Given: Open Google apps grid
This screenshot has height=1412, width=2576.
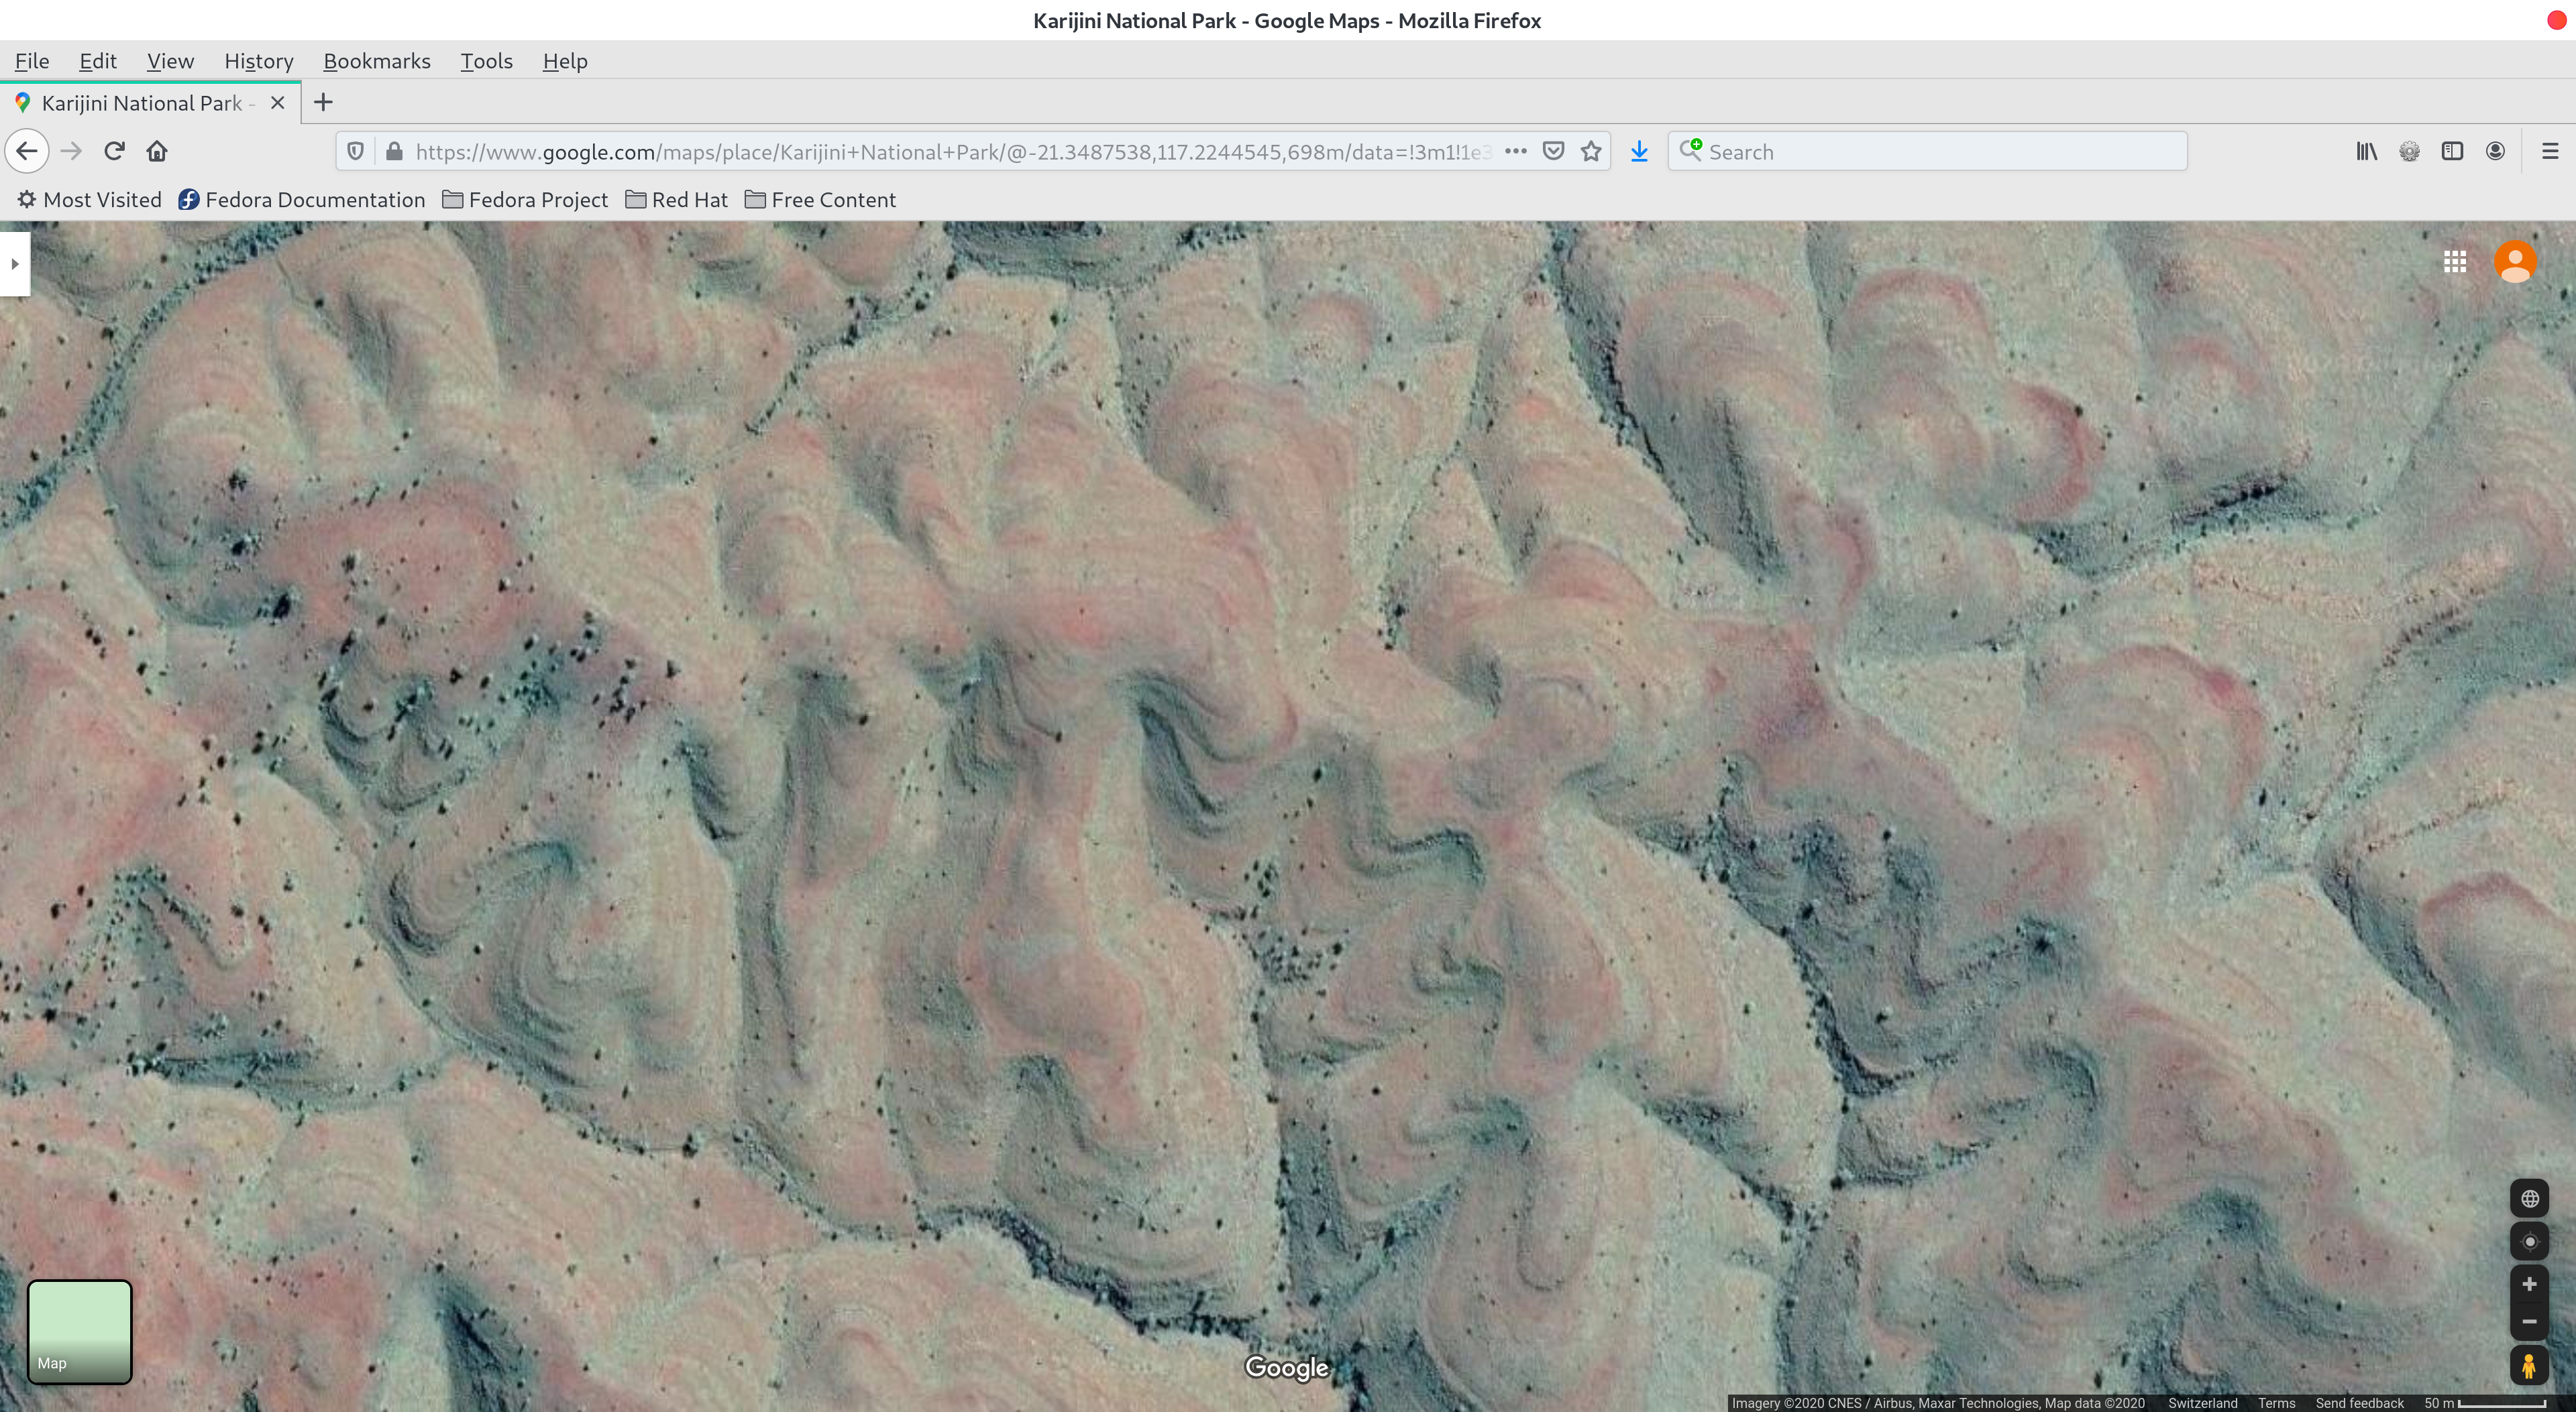Looking at the screenshot, I should click(2455, 261).
